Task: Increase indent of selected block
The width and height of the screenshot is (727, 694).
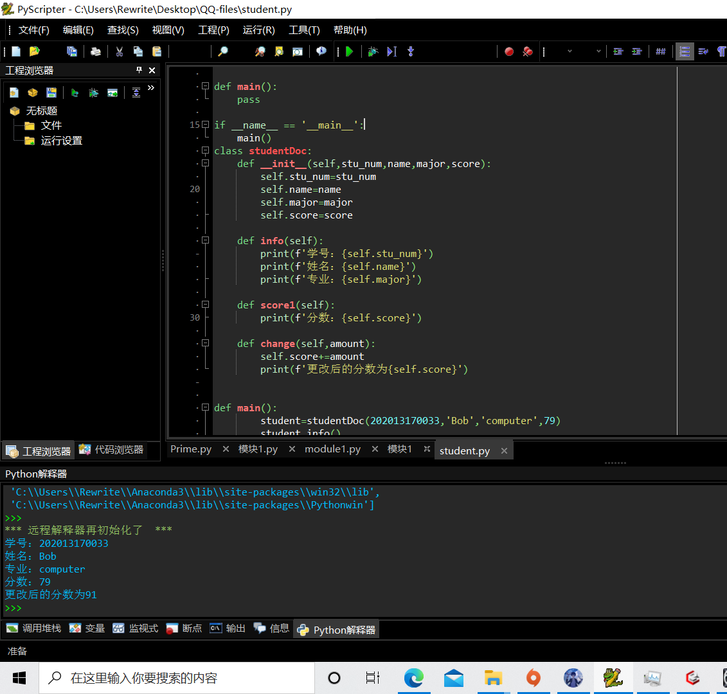Action: pyautogui.click(x=636, y=51)
